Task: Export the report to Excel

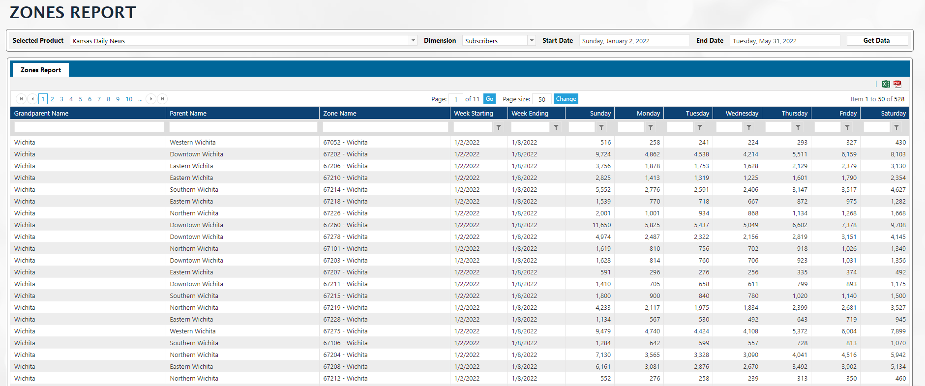Action: pyautogui.click(x=886, y=84)
